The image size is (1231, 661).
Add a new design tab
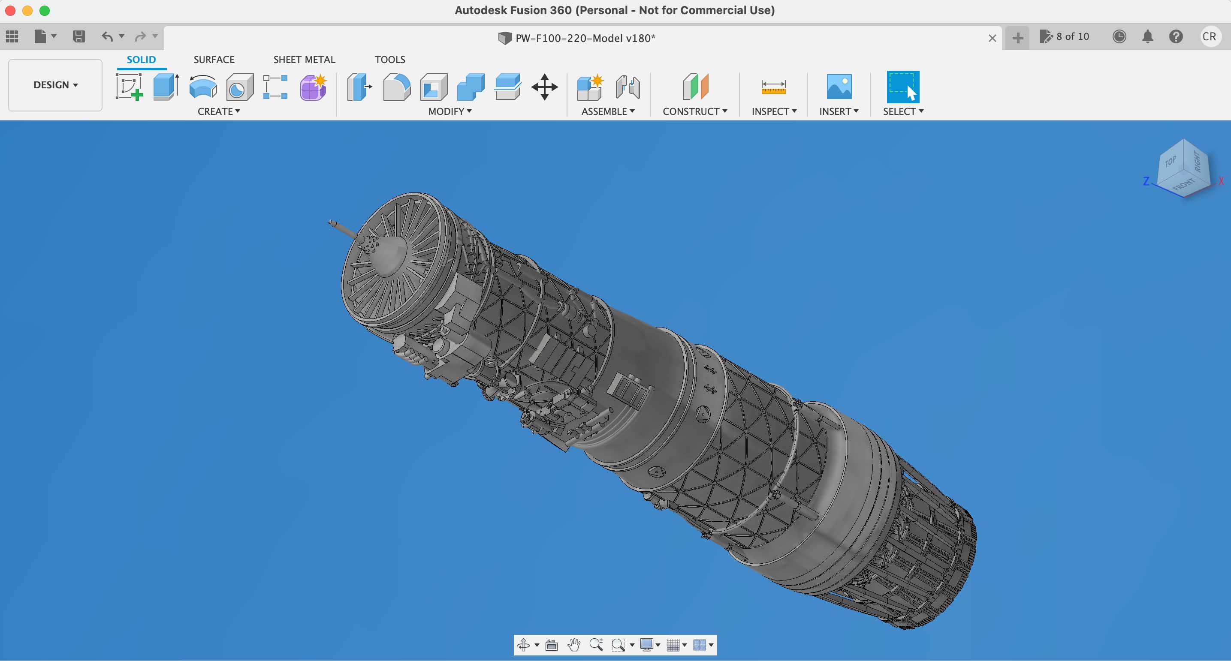click(1018, 38)
